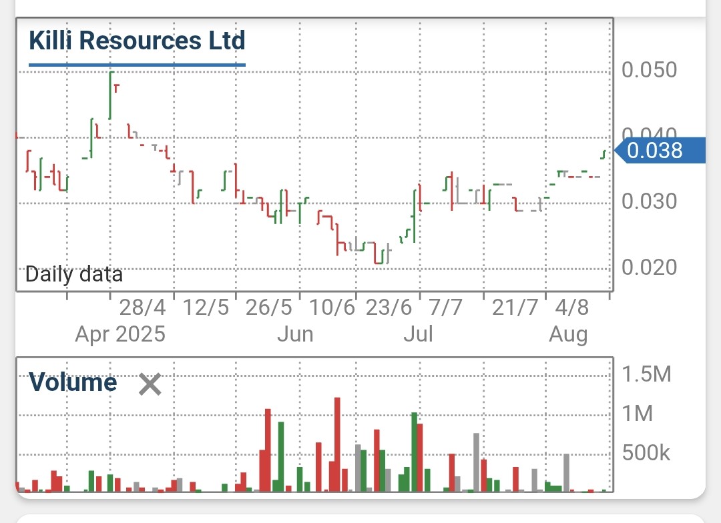
Task: Click the 1.5M volume axis label
Action: click(x=649, y=373)
